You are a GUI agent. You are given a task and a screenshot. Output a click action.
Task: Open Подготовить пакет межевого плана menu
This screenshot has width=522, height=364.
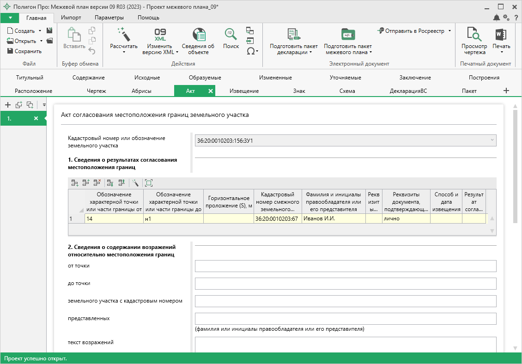point(347,49)
